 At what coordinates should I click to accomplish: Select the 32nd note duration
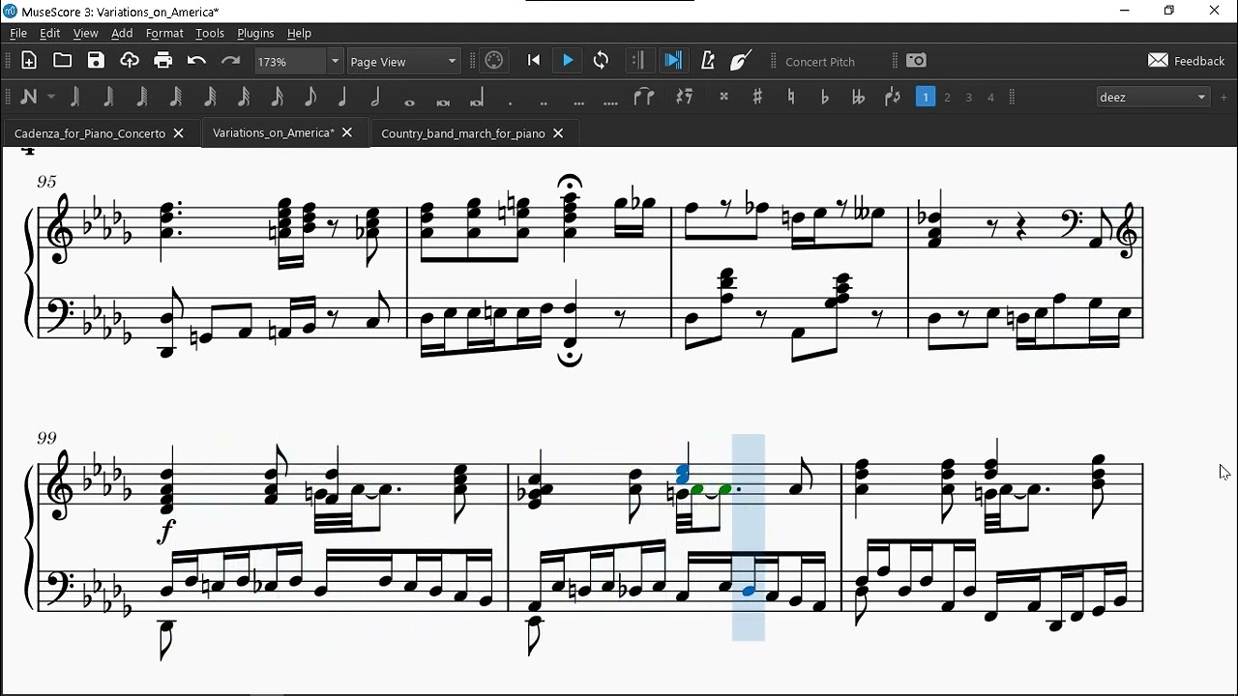[x=244, y=97]
